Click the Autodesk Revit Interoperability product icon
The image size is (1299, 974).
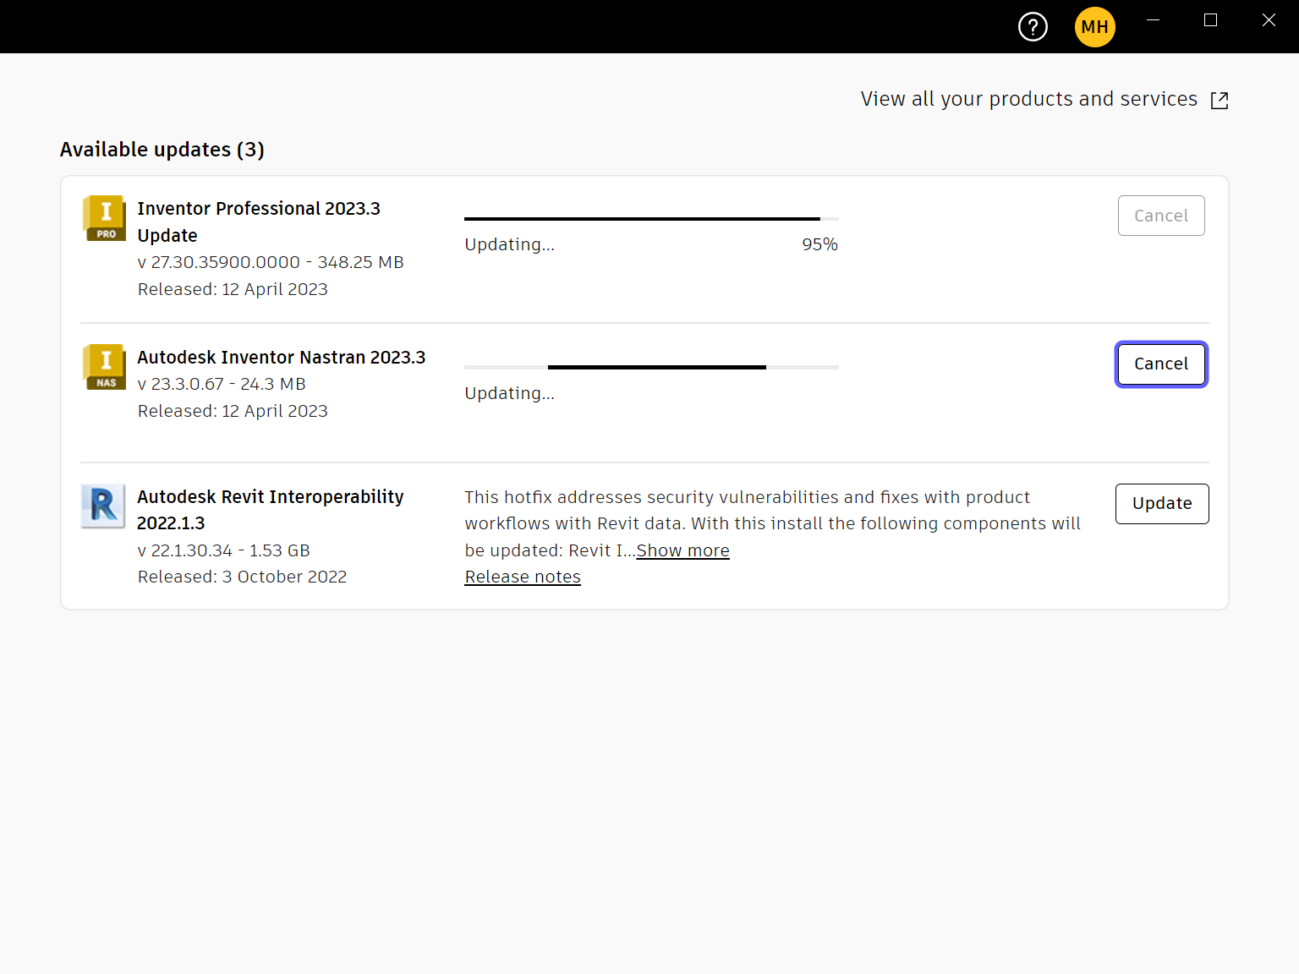[102, 506]
